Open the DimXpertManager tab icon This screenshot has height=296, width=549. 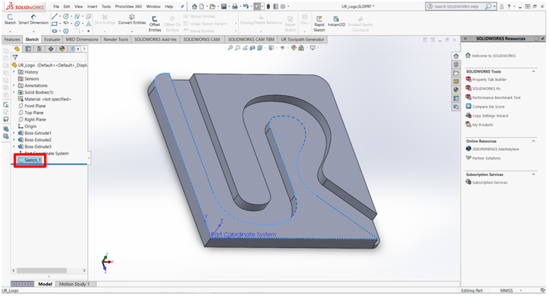click(x=51, y=49)
